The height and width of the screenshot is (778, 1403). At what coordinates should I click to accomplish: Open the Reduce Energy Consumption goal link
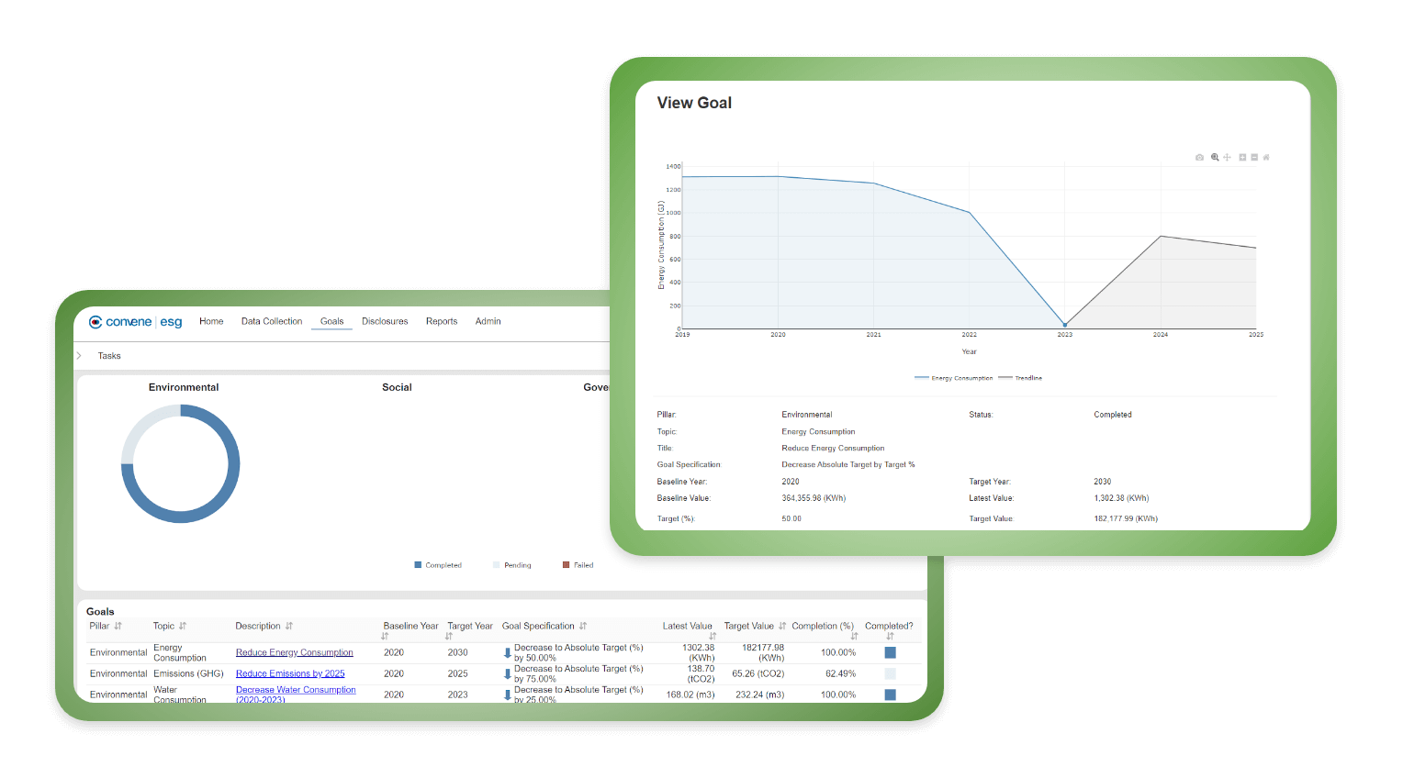294,653
